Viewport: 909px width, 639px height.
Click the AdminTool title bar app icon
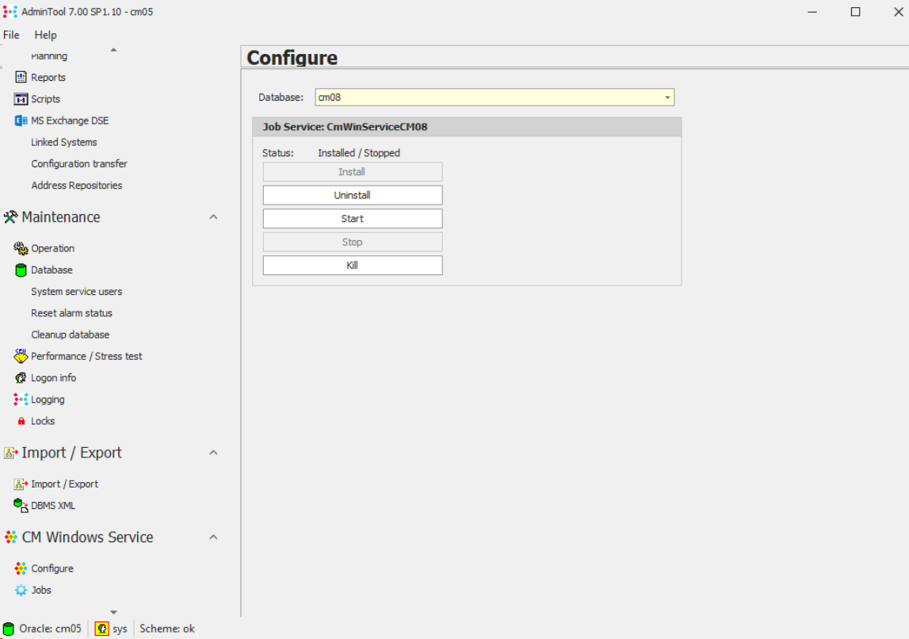[x=10, y=12]
